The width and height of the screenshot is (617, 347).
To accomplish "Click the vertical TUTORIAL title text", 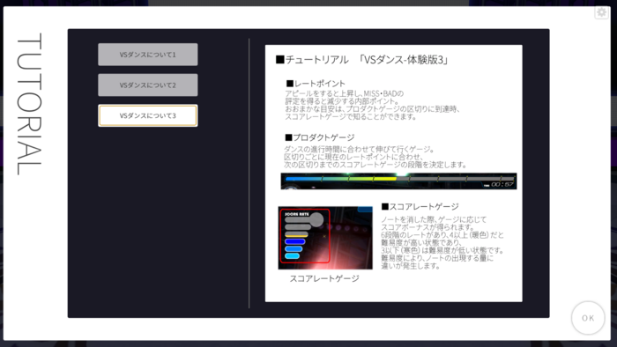I will click(x=29, y=104).
